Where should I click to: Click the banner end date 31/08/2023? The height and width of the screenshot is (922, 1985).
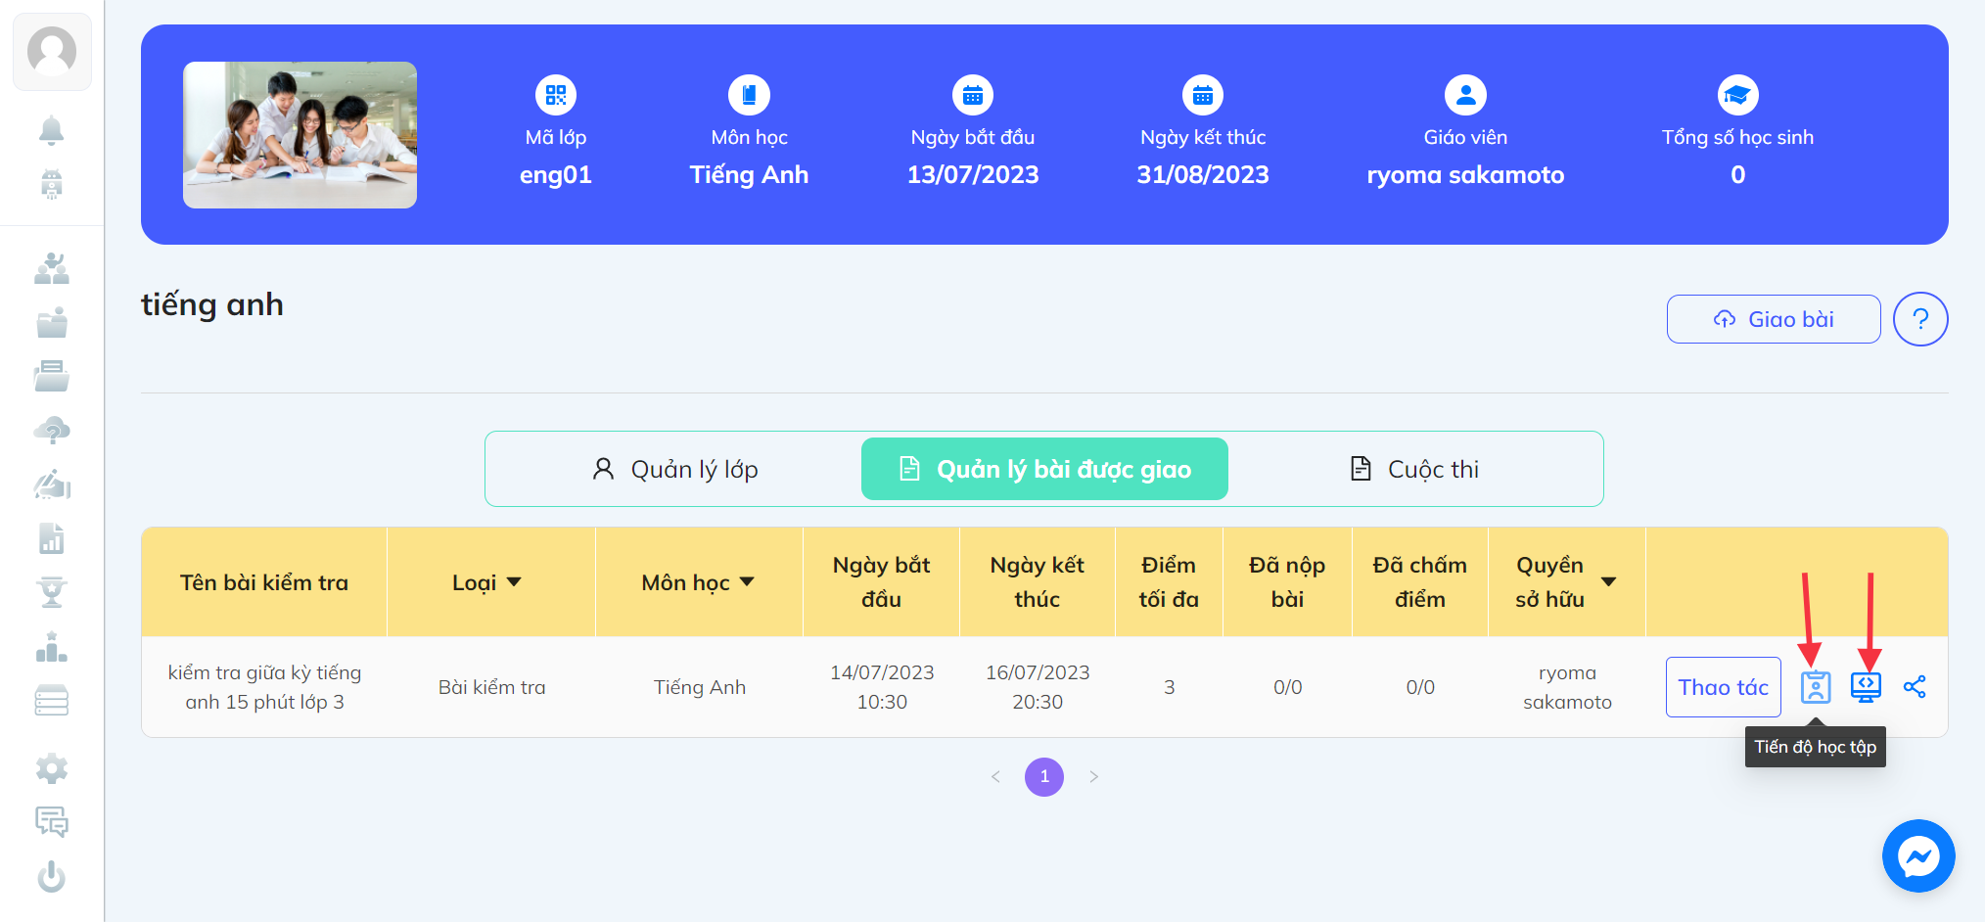coord(1203,174)
